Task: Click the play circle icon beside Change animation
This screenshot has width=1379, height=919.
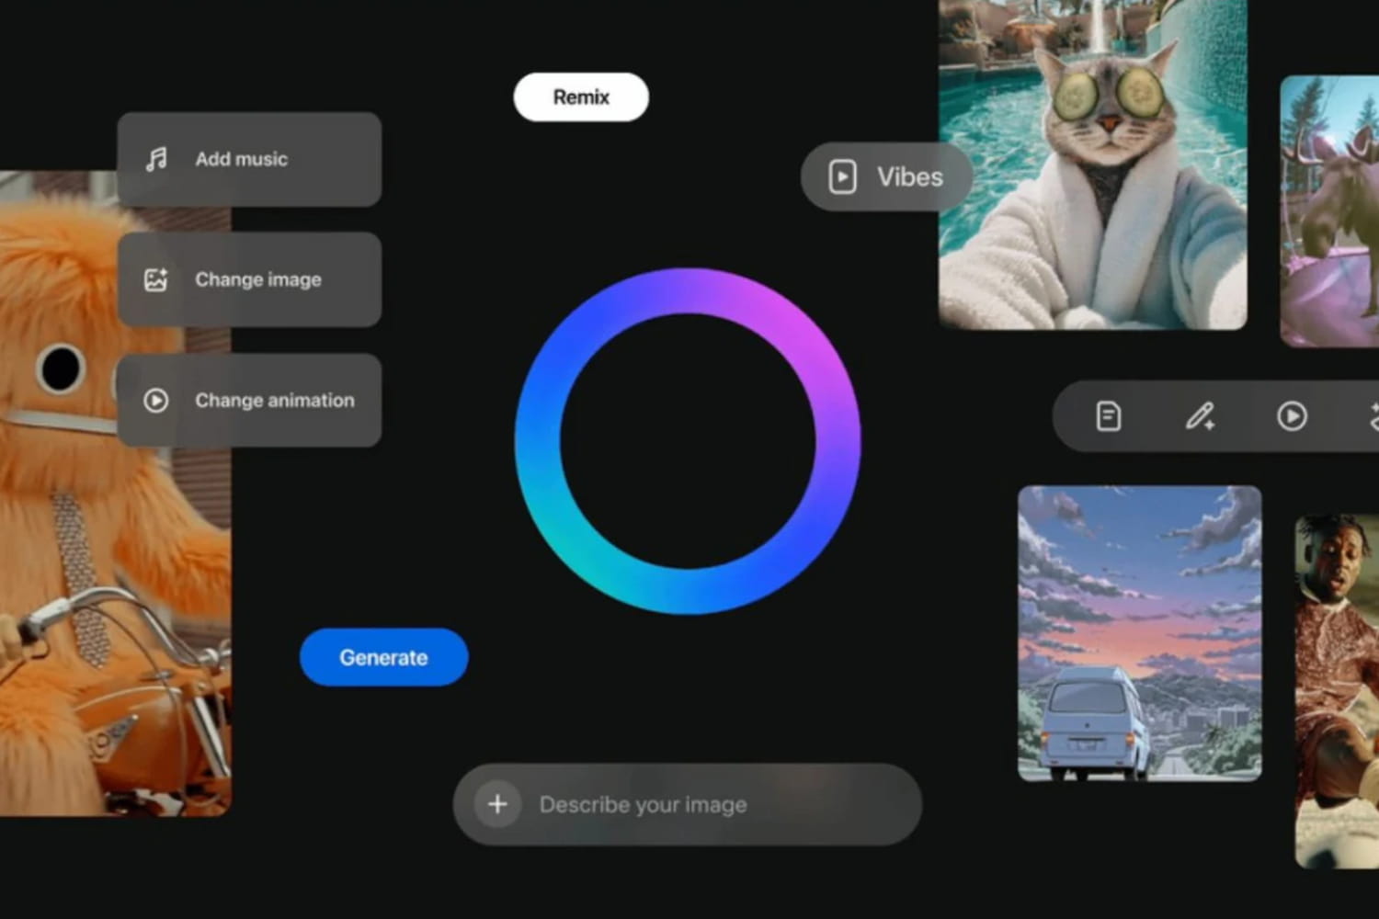Action: click(x=156, y=401)
